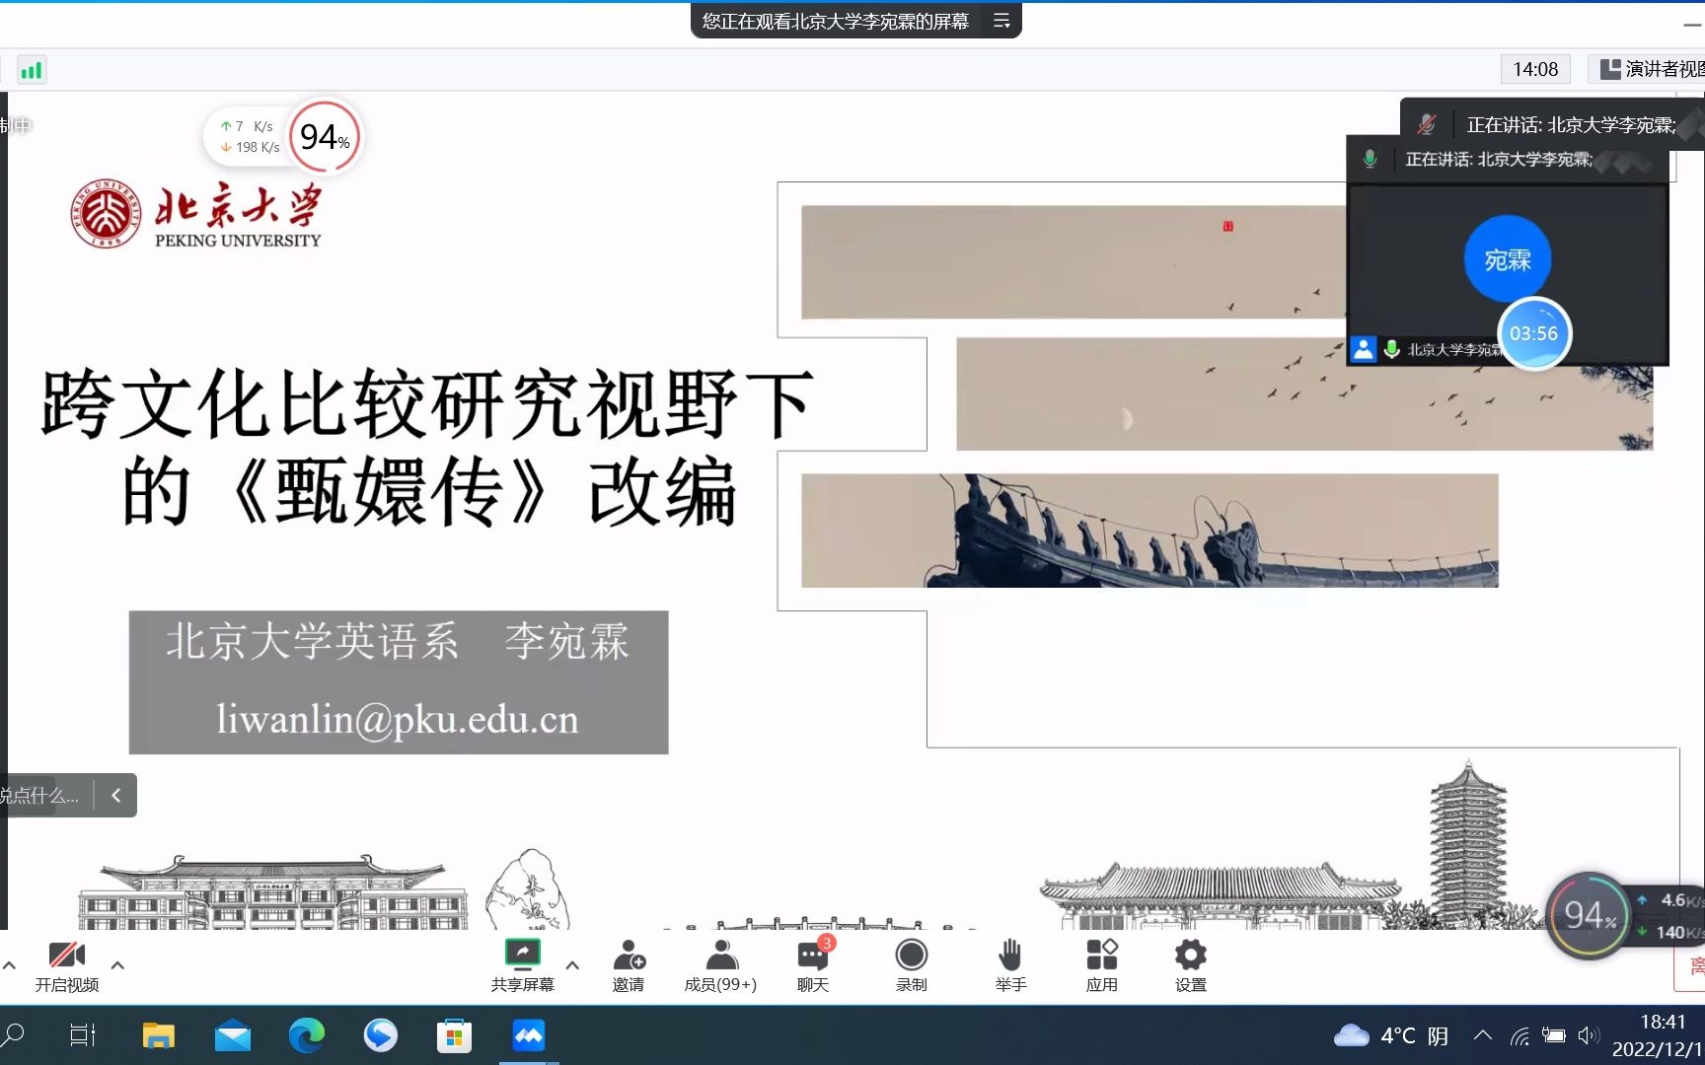Start recording with 录制 button
This screenshot has height=1065, width=1705.
(912, 965)
